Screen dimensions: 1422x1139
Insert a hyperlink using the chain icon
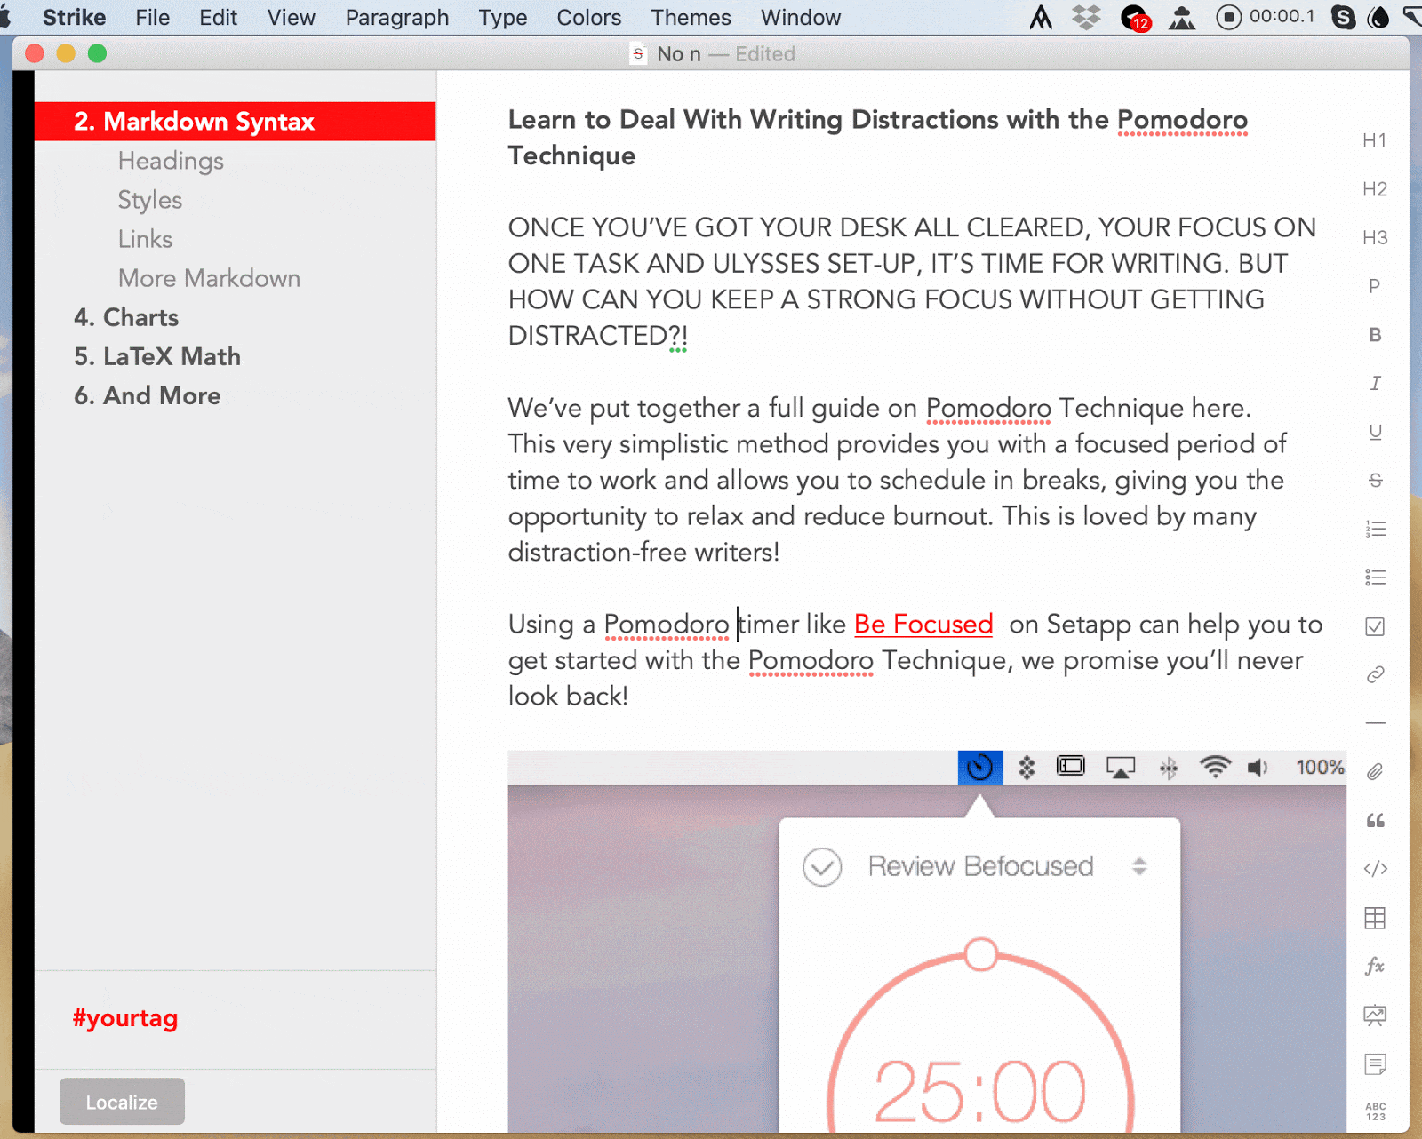pos(1374,675)
